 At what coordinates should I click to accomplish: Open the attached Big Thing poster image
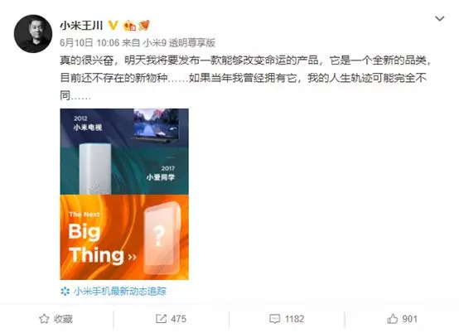coord(124,194)
